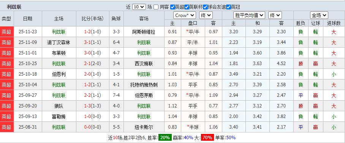Click the red 70% over rate badge
The width and height of the screenshot is (345, 143).
207,138
